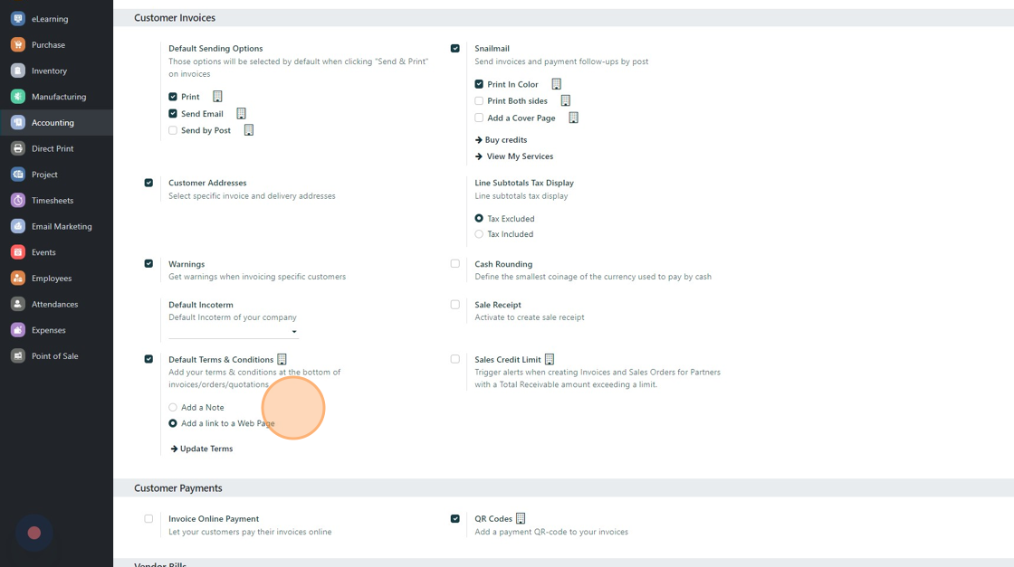
Task: Click building icon beside Send by Post
Action: [249, 130]
